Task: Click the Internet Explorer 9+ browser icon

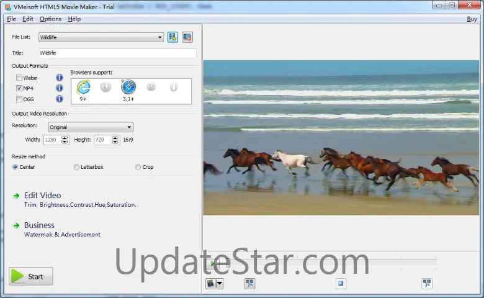Action: point(83,87)
